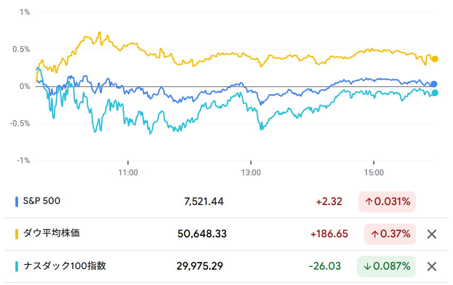This screenshot has width=453, height=285.
Task: Click the Dow price 50,648.33
Action: click(202, 234)
